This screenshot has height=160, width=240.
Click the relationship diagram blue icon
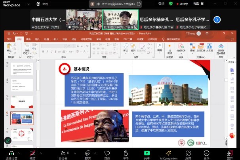point(210,46)
